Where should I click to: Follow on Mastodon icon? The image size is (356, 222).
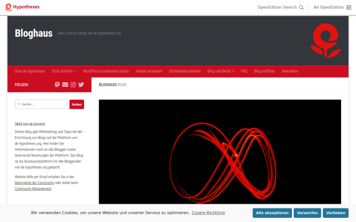pyautogui.click(x=57, y=85)
